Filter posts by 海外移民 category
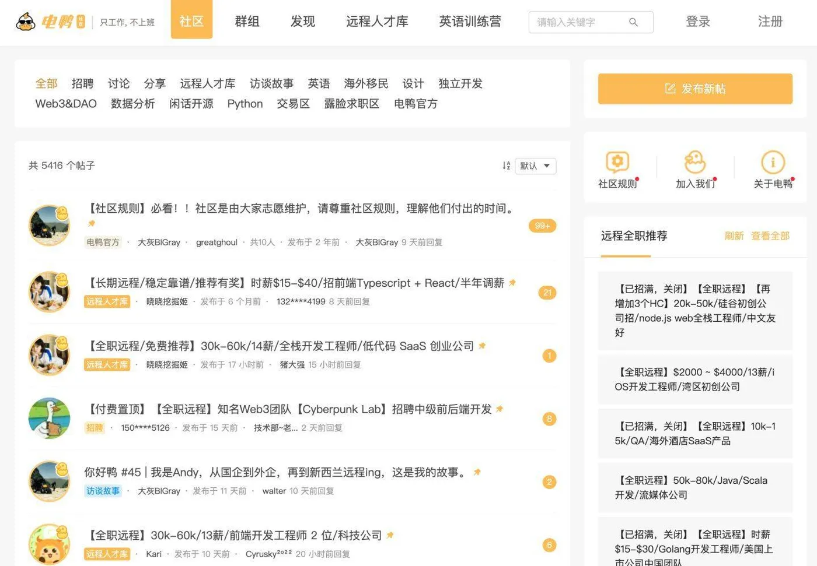Viewport: 817px width, 566px height. point(366,83)
